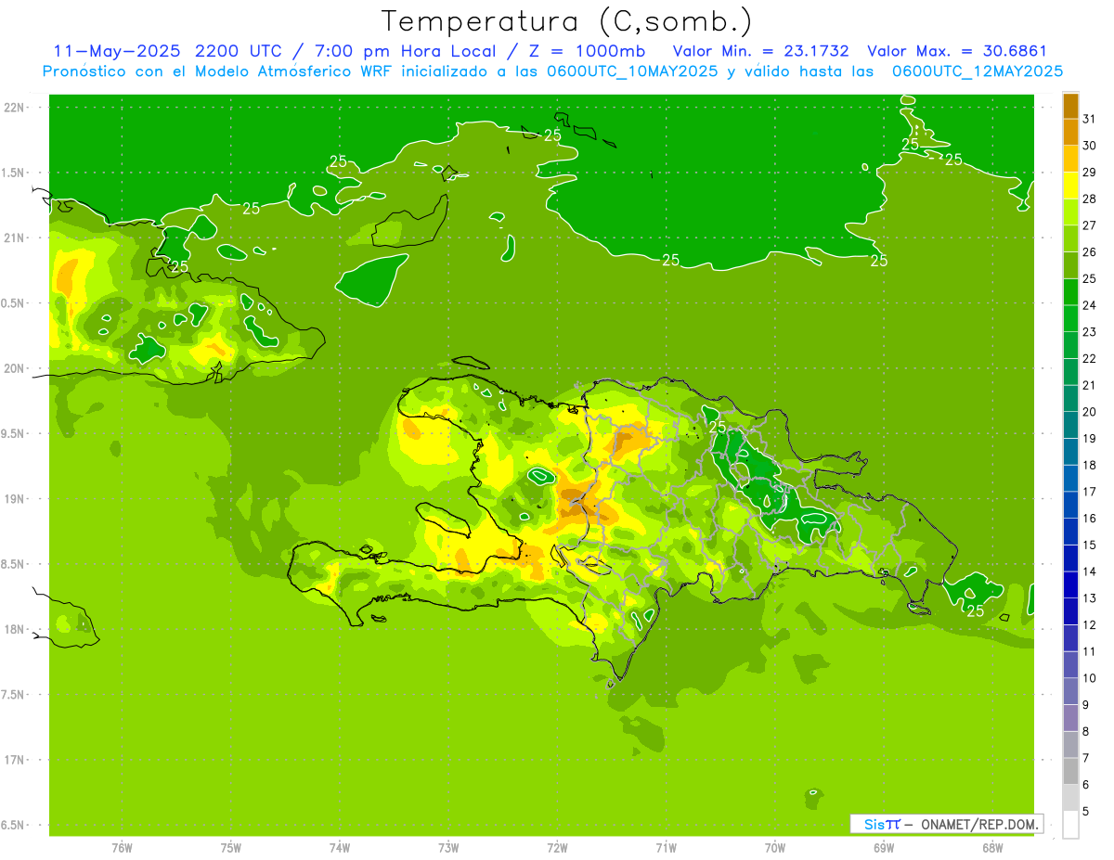Click the '68W' longitude label
The height and width of the screenshot is (860, 1114).
tap(992, 848)
